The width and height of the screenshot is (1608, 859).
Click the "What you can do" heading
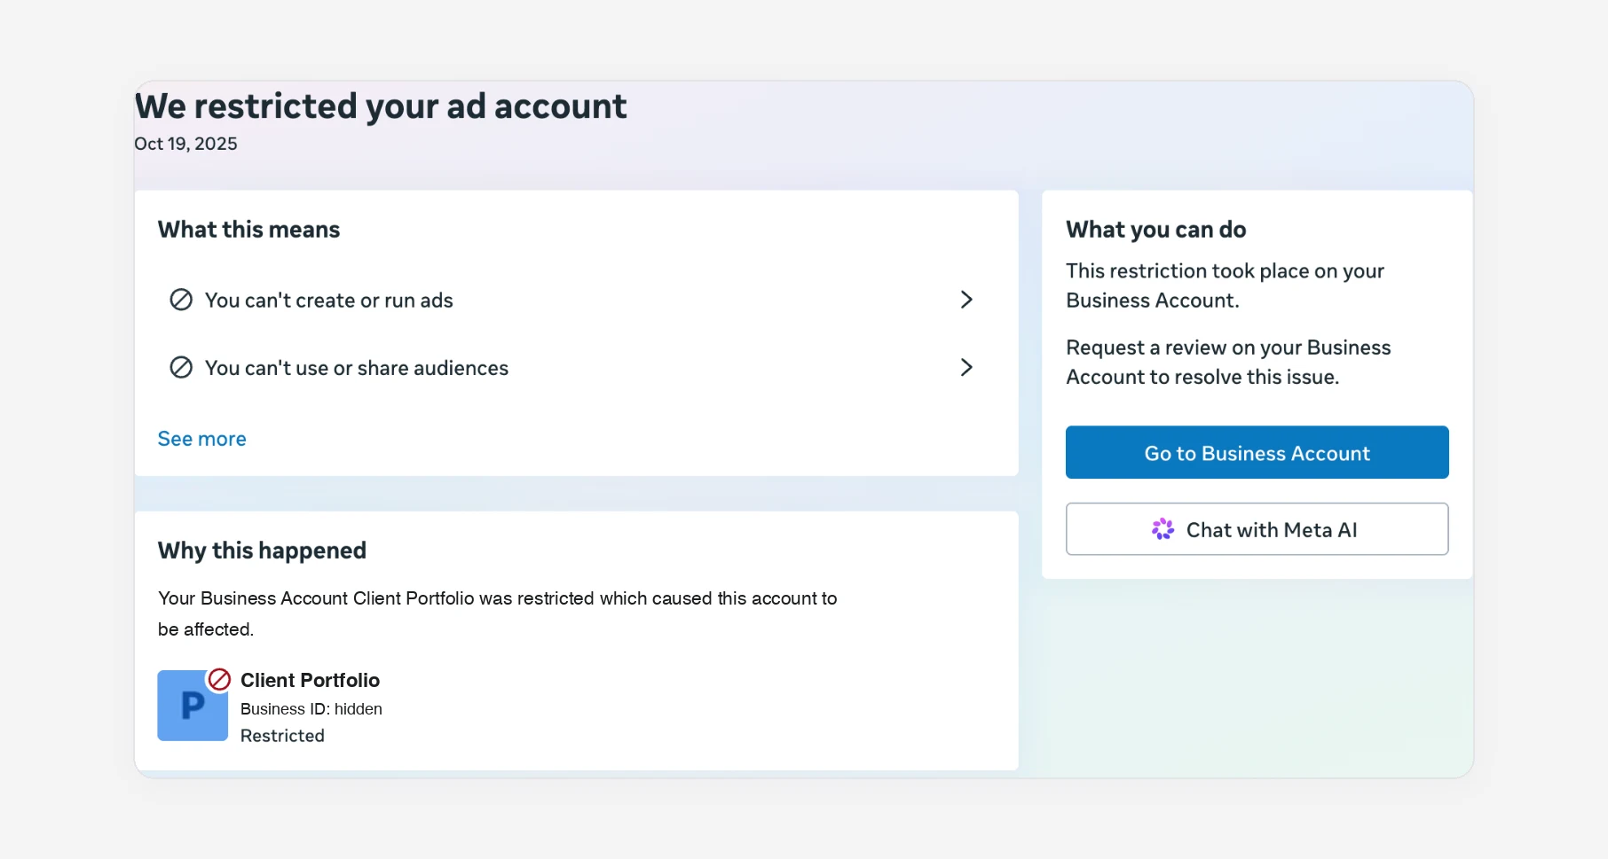[x=1155, y=230]
